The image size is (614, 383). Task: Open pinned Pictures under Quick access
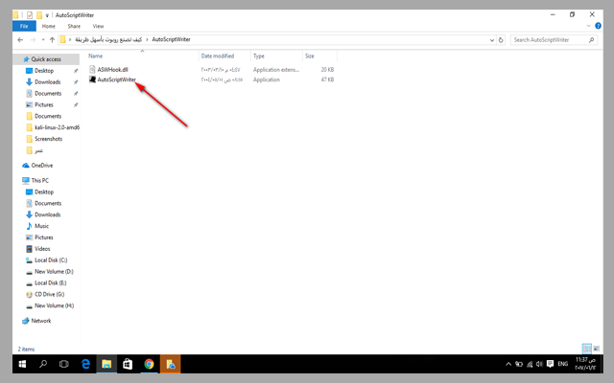[43, 104]
